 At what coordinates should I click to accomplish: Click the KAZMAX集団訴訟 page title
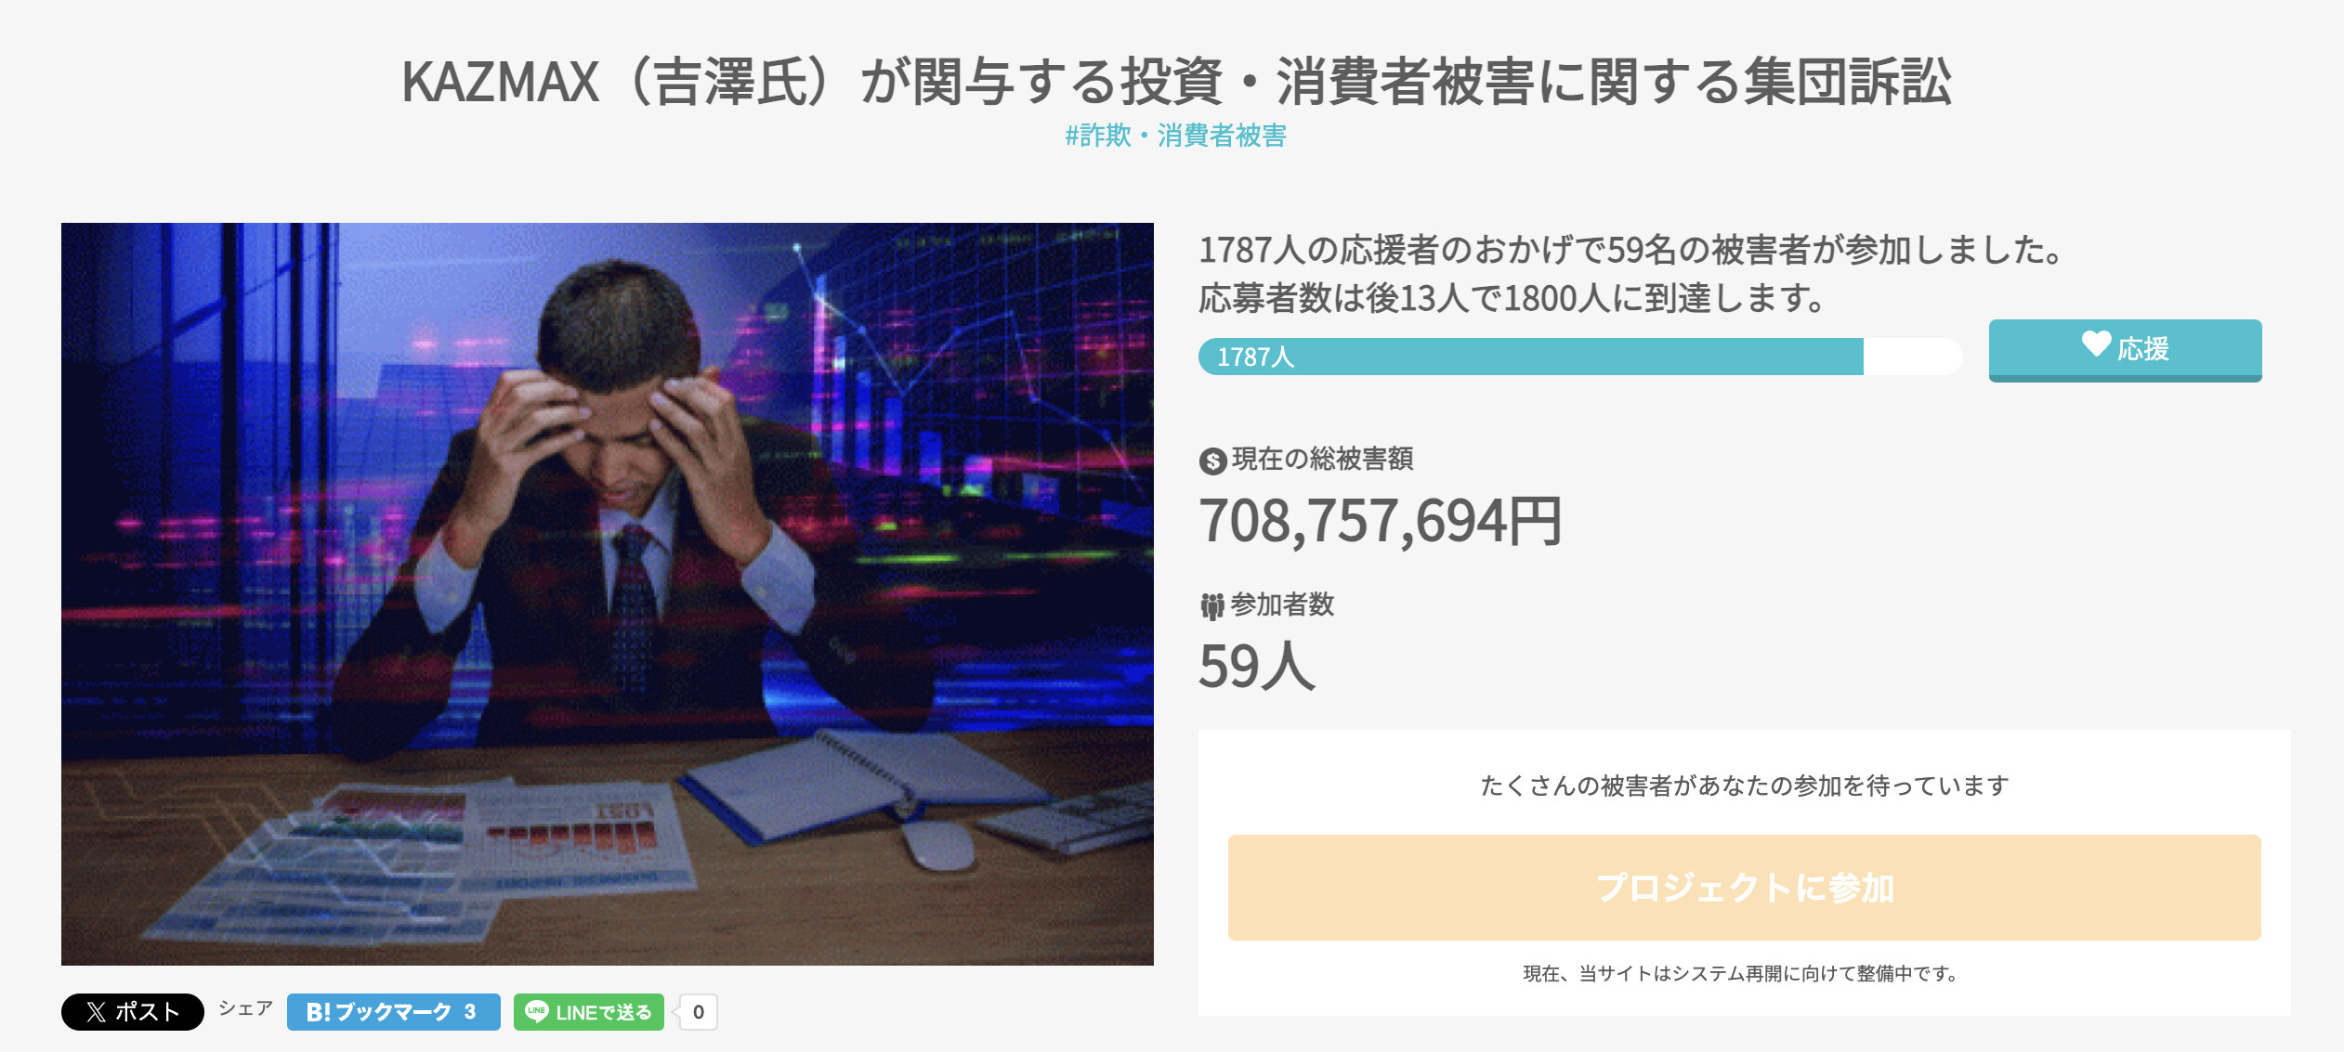1176,81
